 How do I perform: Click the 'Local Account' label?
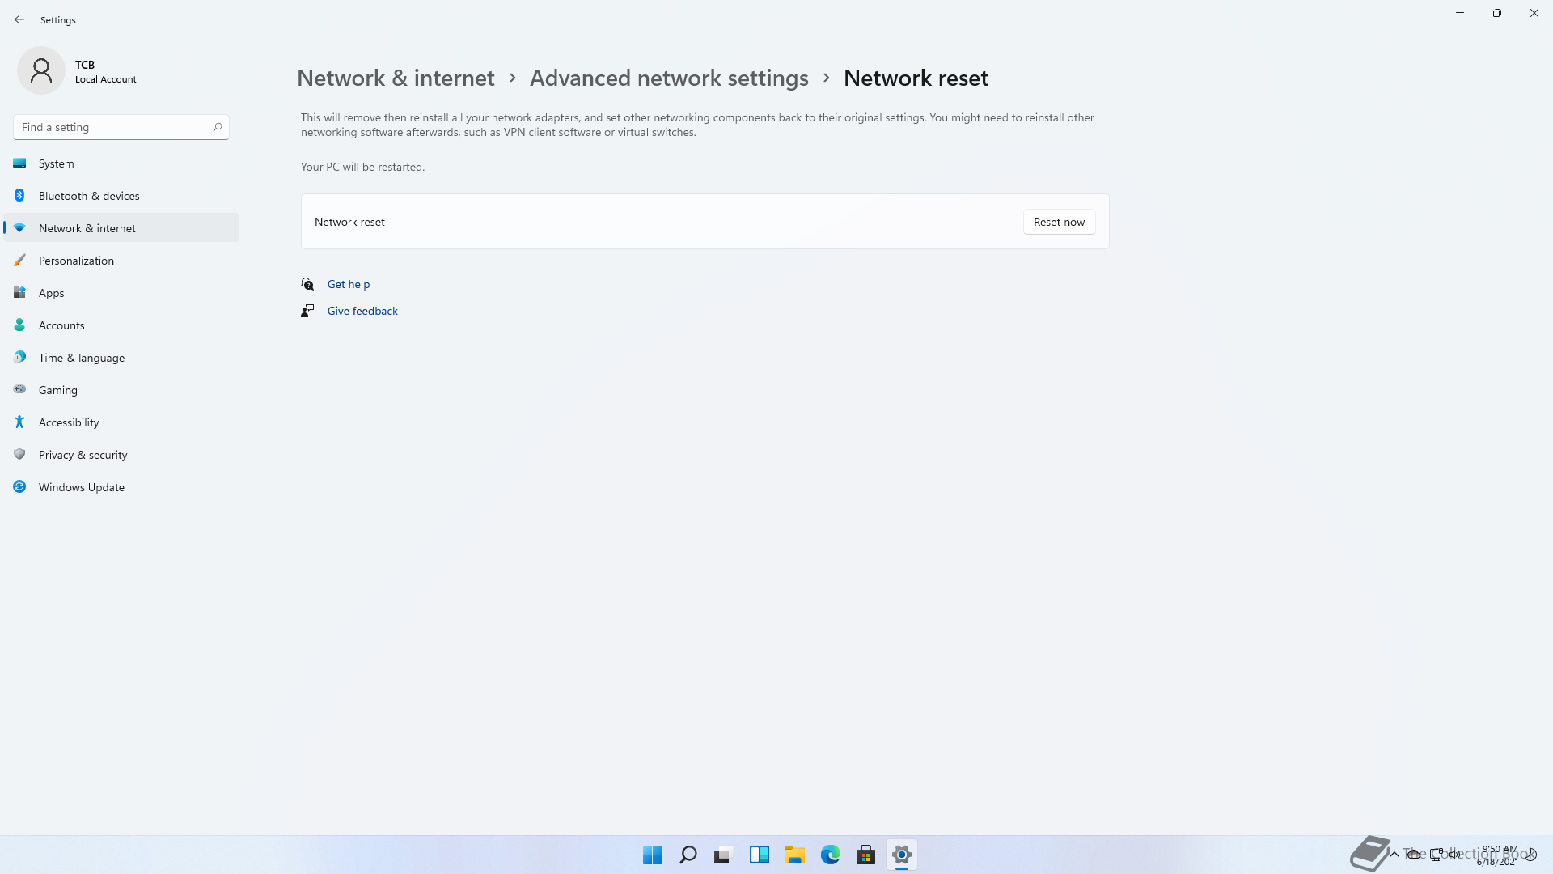(106, 79)
